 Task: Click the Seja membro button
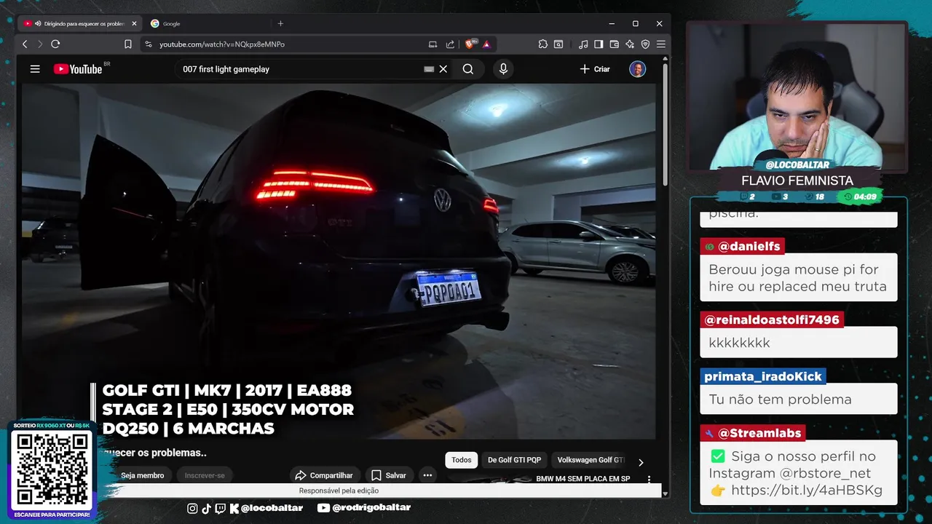pyautogui.click(x=143, y=475)
